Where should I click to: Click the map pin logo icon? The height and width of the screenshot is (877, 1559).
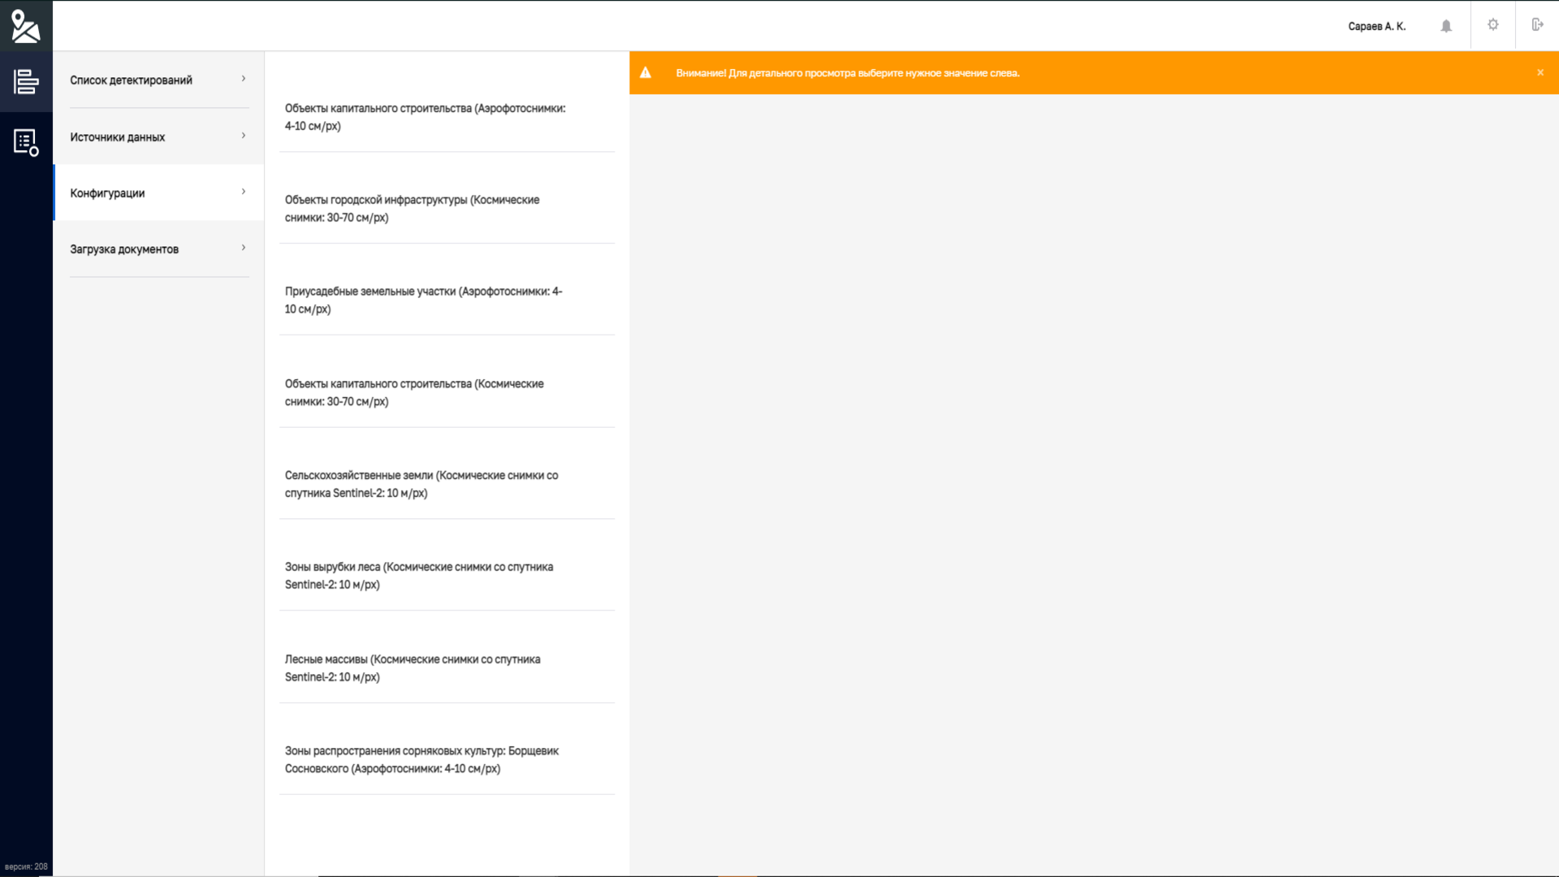(25, 26)
